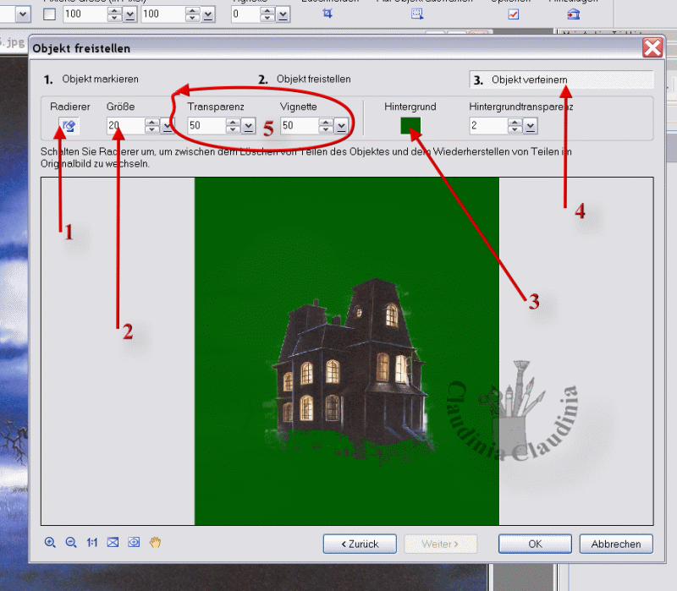Click the Transparenz spinner arrows
This screenshot has height=591, width=677.
(234, 126)
